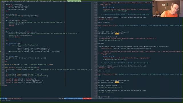The image size is (183, 103).
Task: Place cursor on "match do |collection|" line
Action: click(x=14, y=5)
